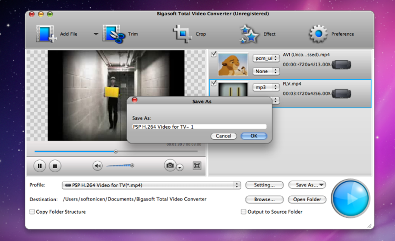Open the mp3 audio track dropdown

click(x=266, y=87)
